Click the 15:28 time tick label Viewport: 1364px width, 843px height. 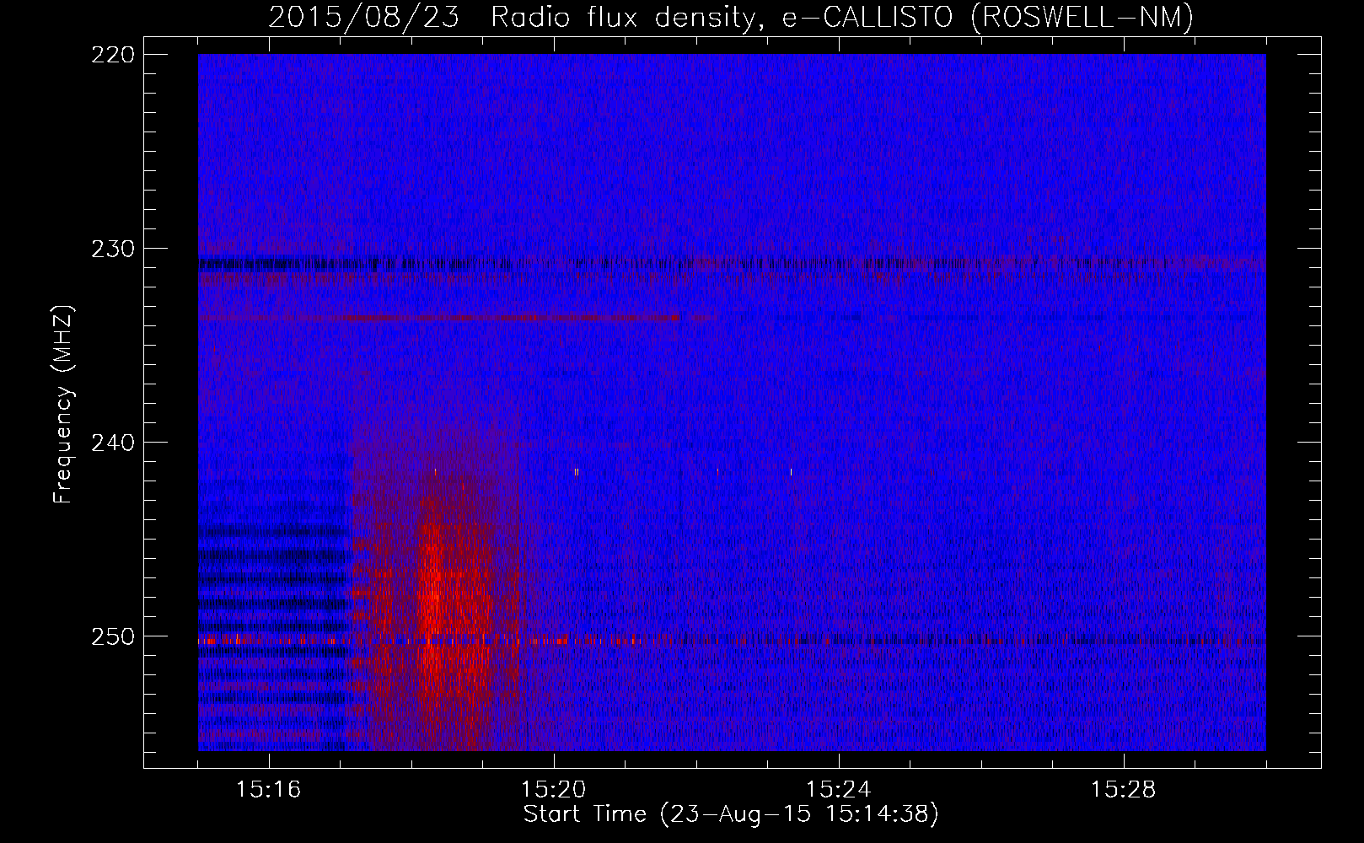(x=1124, y=789)
